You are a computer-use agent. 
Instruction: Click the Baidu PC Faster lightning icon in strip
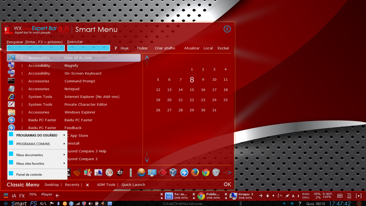pyautogui.click(x=184, y=172)
